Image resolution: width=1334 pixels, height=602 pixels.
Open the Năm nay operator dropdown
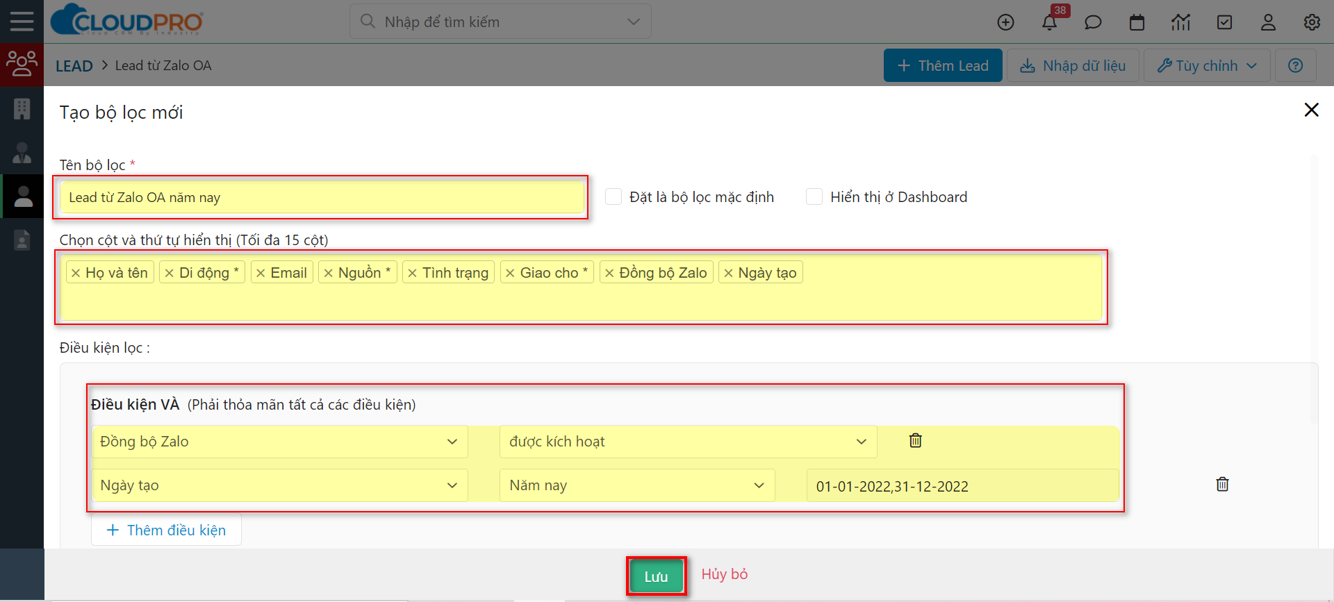637,485
